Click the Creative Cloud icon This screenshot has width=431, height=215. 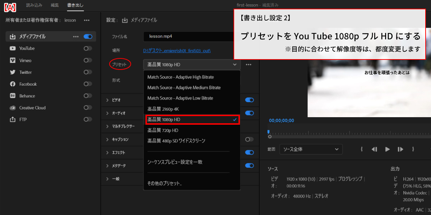(x=13, y=107)
